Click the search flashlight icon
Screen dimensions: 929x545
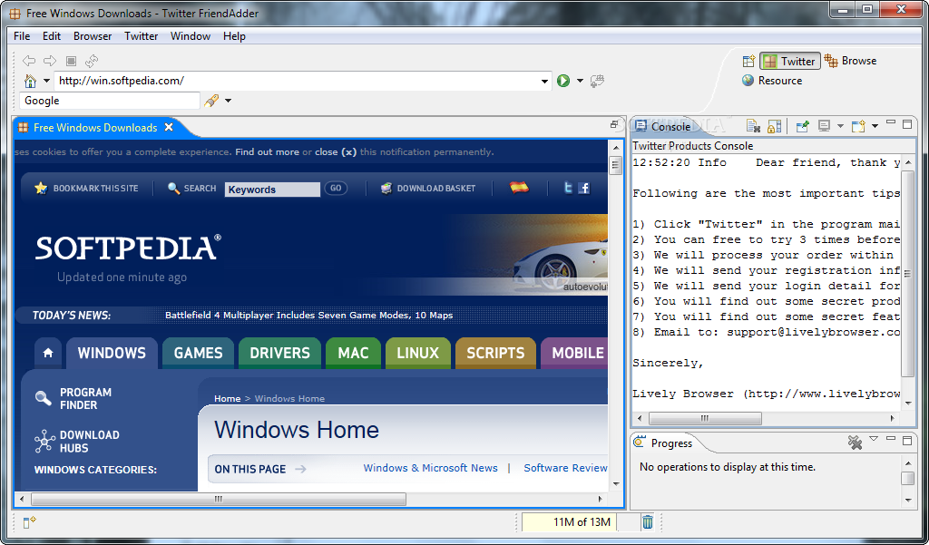[210, 101]
